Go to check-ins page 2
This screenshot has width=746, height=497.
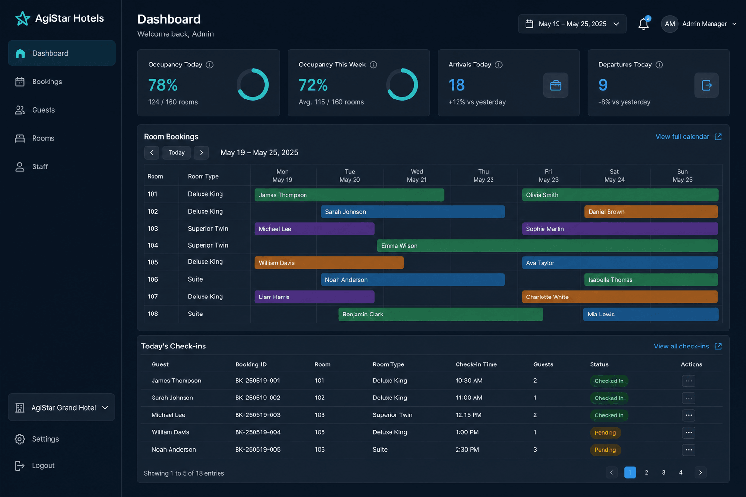click(646, 472)
